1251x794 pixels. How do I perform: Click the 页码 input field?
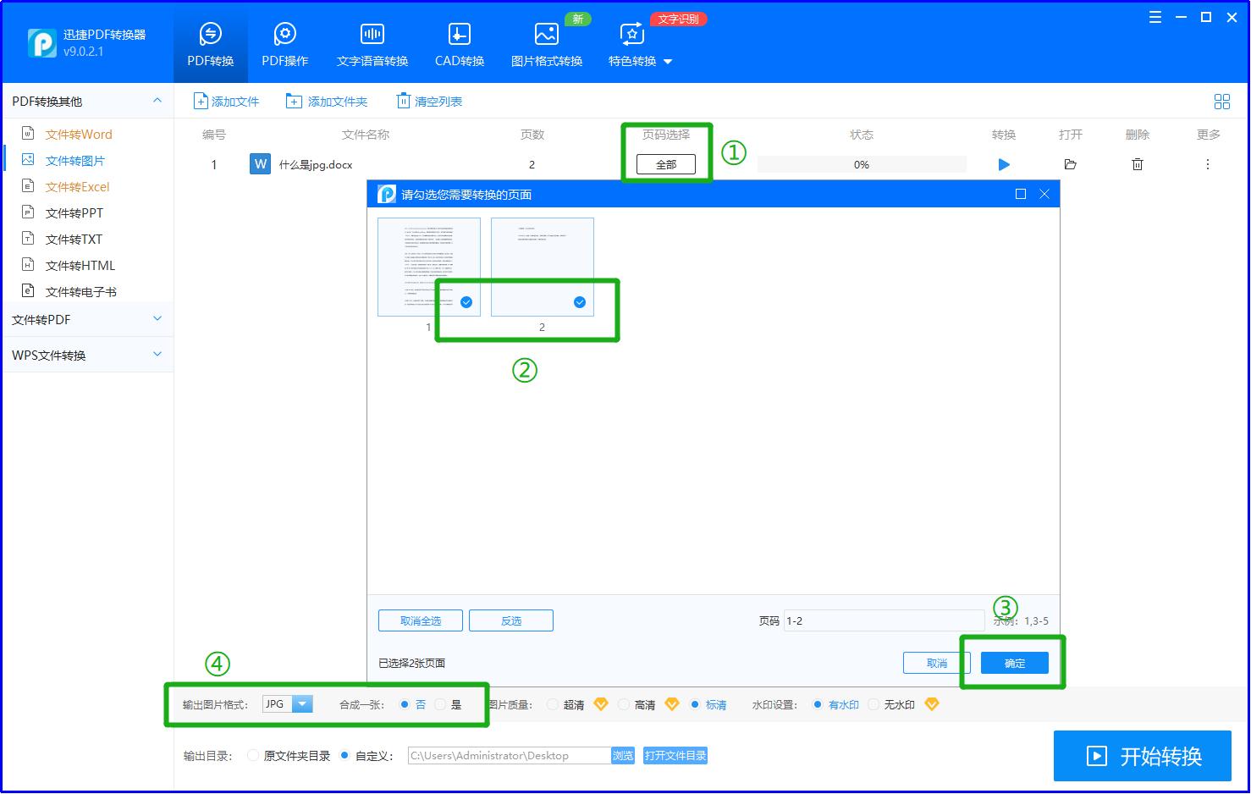click(885, 620)
